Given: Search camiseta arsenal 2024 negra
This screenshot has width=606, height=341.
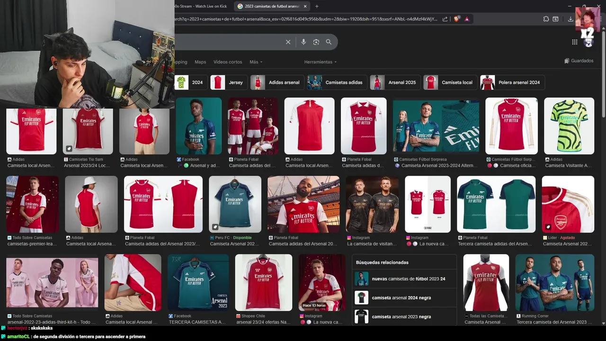Looking at the screenshot, I should coord(404,298).
